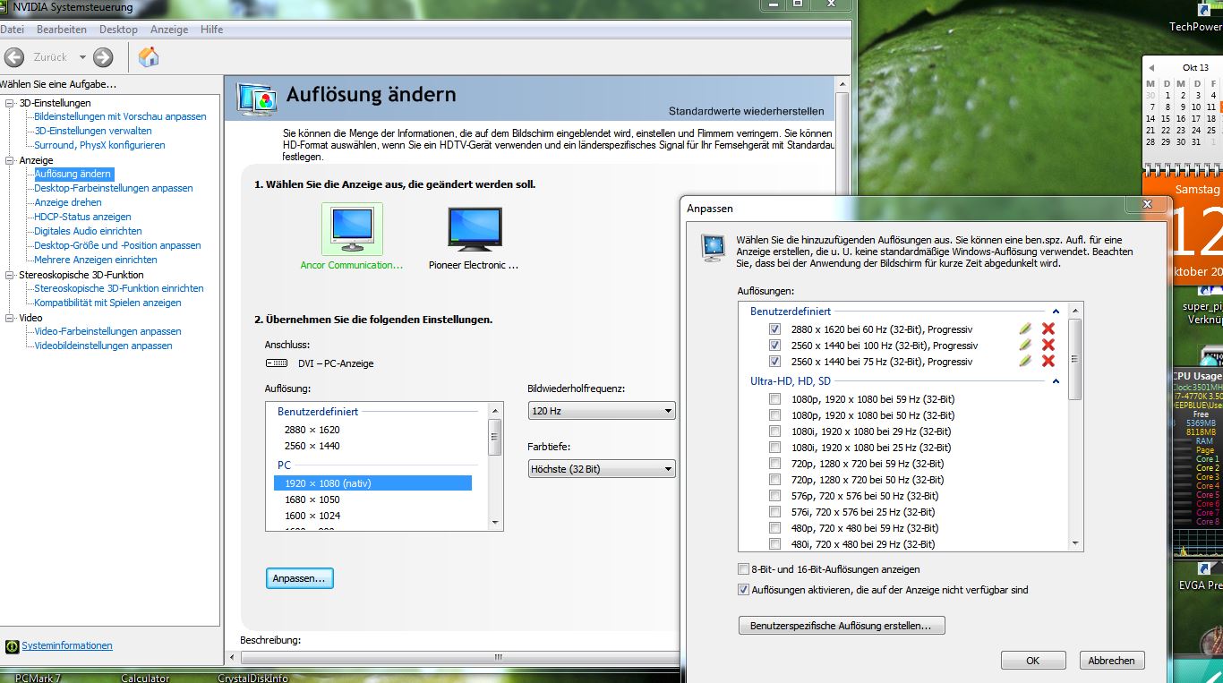The width and height of the screenshot is (1223, 683).
Task: Click the CrystalDiskInfo taskbar item
Action: point(253,679)
